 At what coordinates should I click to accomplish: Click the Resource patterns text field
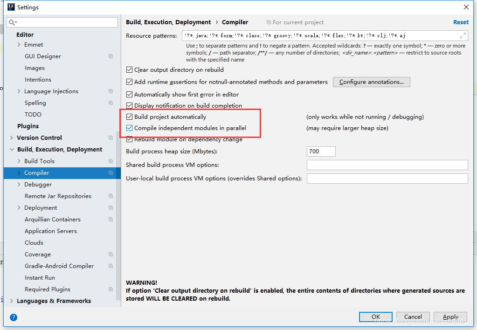click(325, 35)
